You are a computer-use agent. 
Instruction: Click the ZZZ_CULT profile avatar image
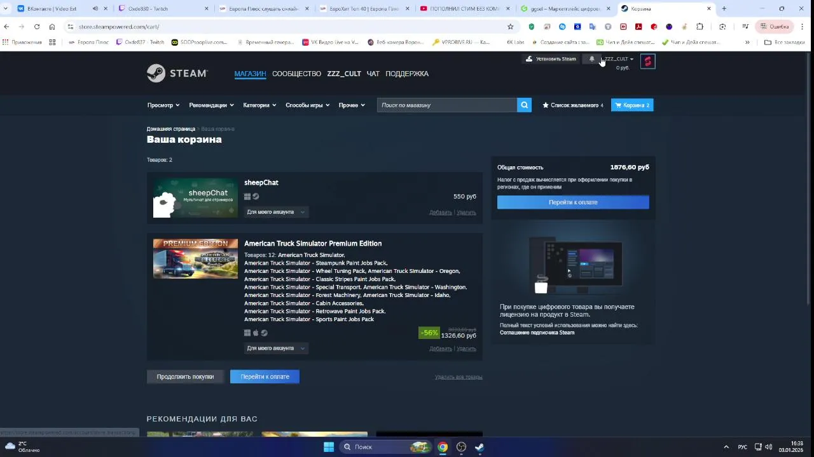click(x=647, y=61)
